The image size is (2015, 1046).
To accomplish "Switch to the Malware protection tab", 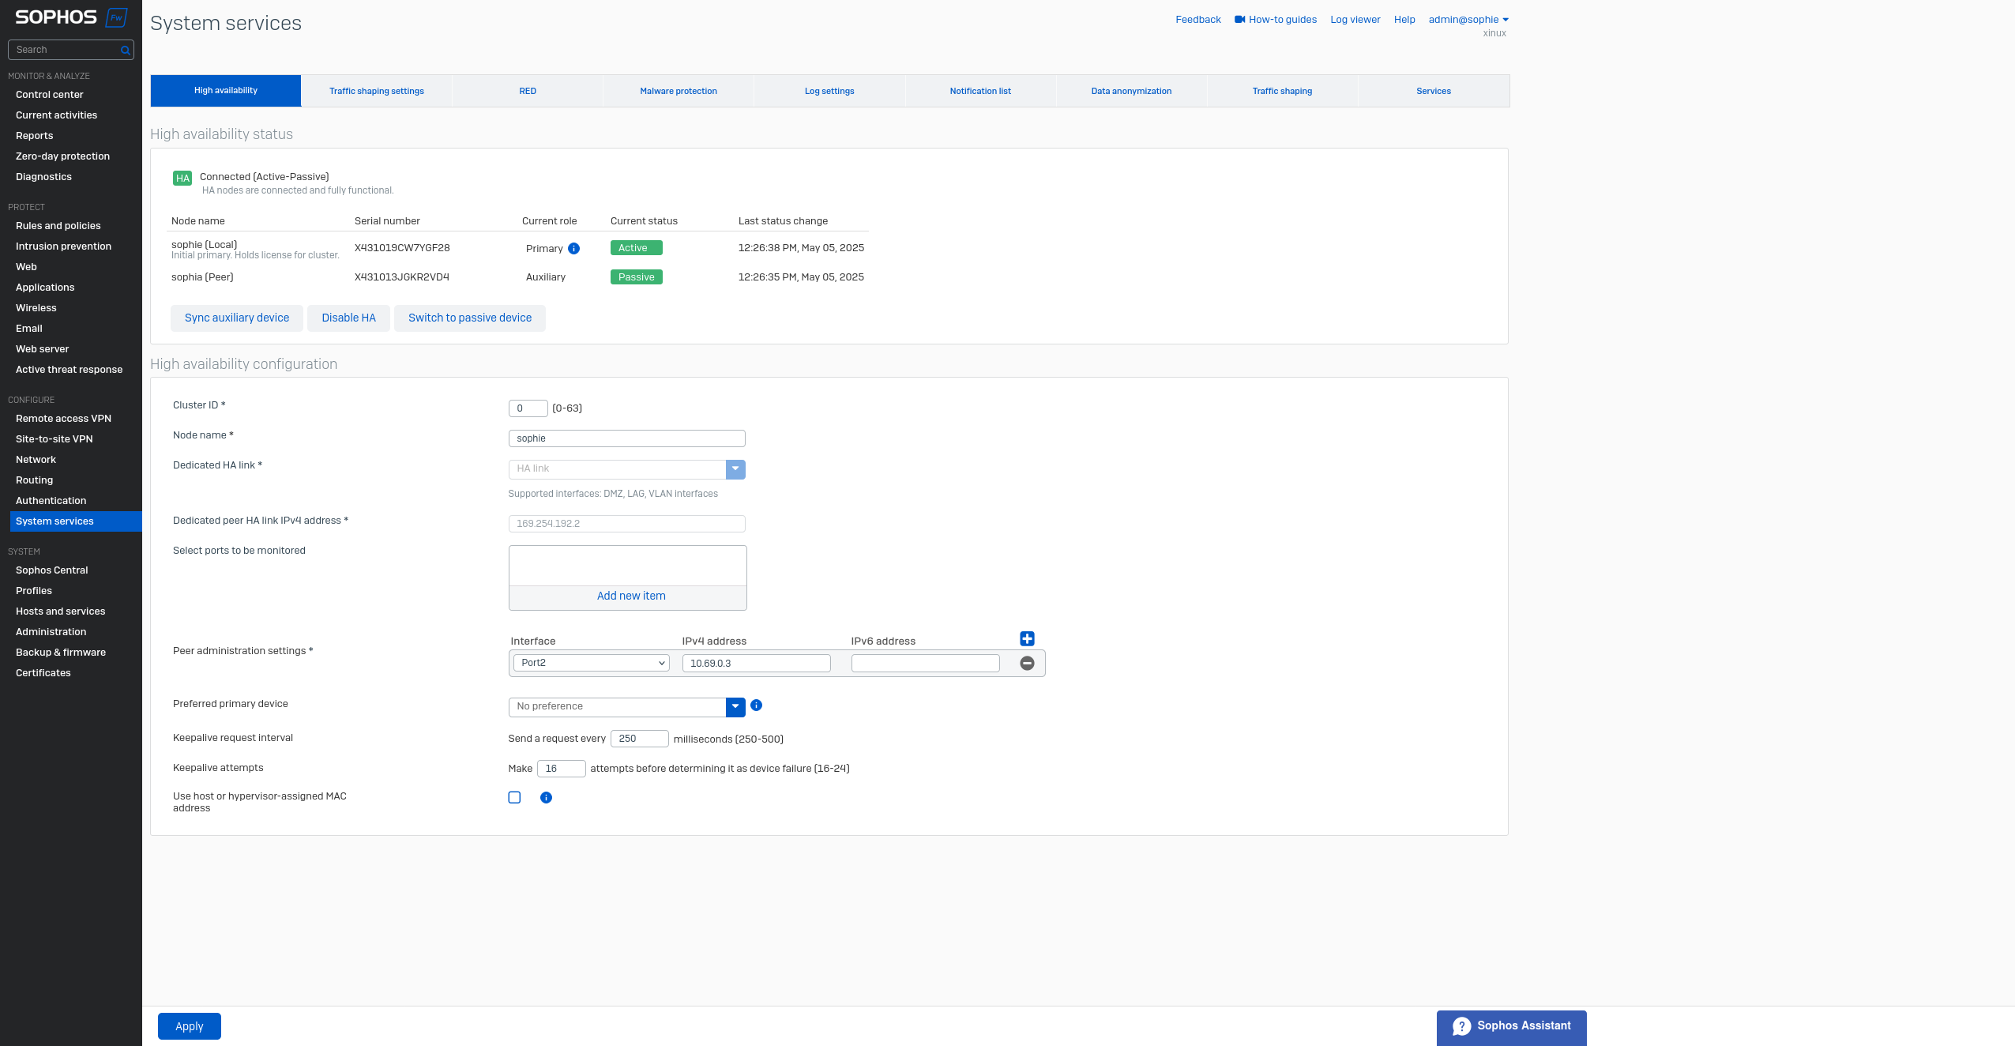I will [x=678, y=91].
